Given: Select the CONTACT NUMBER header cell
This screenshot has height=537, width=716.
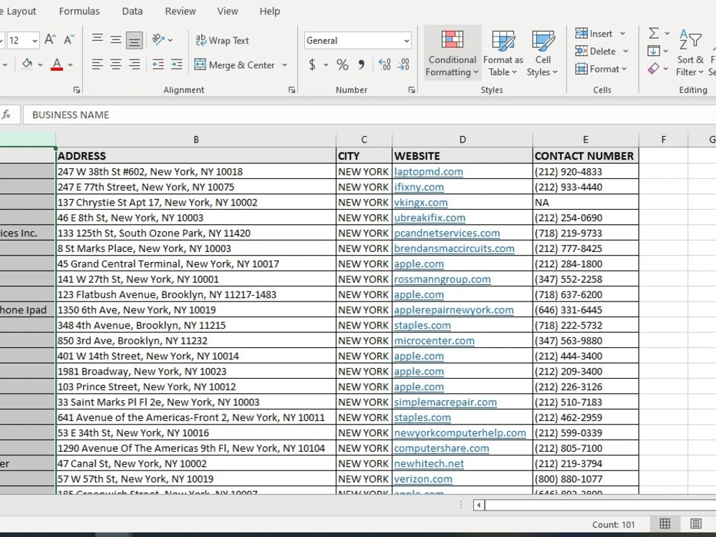Looking at the screenshot, I should [586, 155].
